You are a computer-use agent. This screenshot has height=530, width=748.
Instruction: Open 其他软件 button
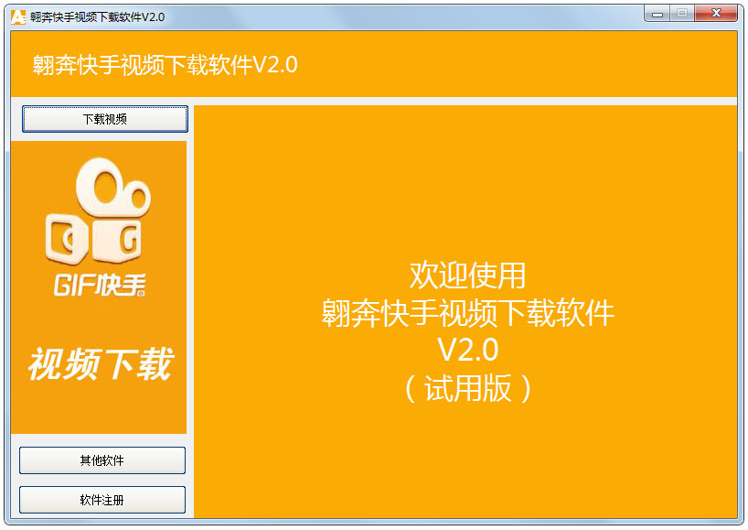pos(102,460)
